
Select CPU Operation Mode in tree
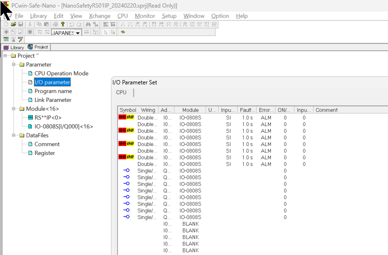[x=61, y=73]
